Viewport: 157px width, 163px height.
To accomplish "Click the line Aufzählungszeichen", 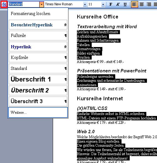I will [92, 36].
